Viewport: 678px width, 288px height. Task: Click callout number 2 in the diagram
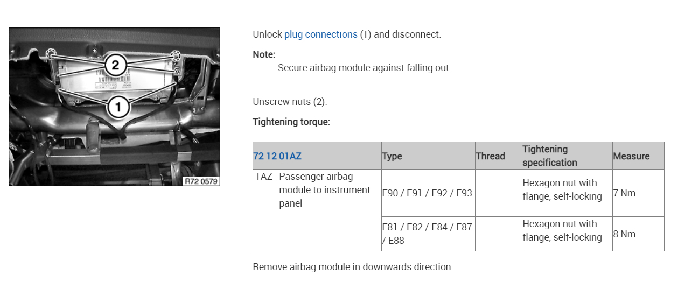[x=115, y=66]
